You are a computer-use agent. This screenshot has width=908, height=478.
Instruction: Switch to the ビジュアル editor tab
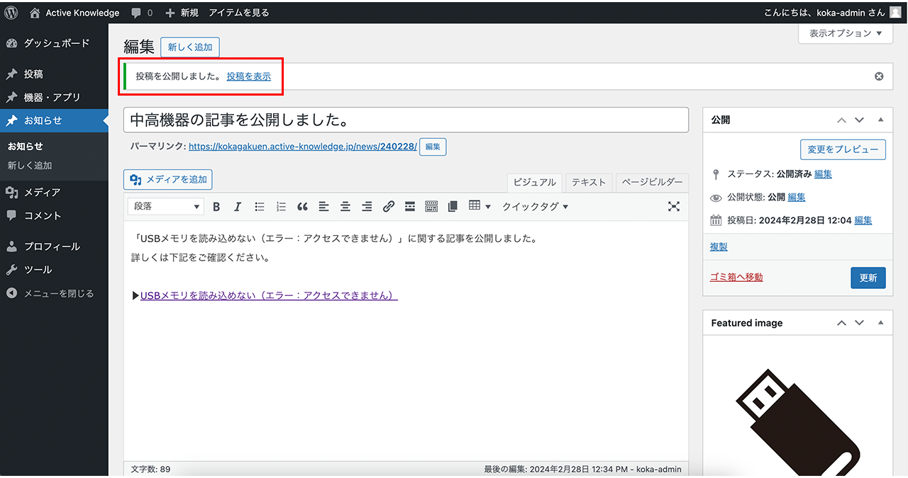click(x=534, y=183)
